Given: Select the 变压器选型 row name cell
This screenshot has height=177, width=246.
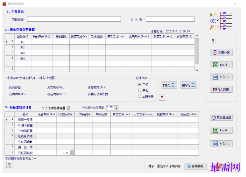Looking at the screenshot, I should click(25, 153).
